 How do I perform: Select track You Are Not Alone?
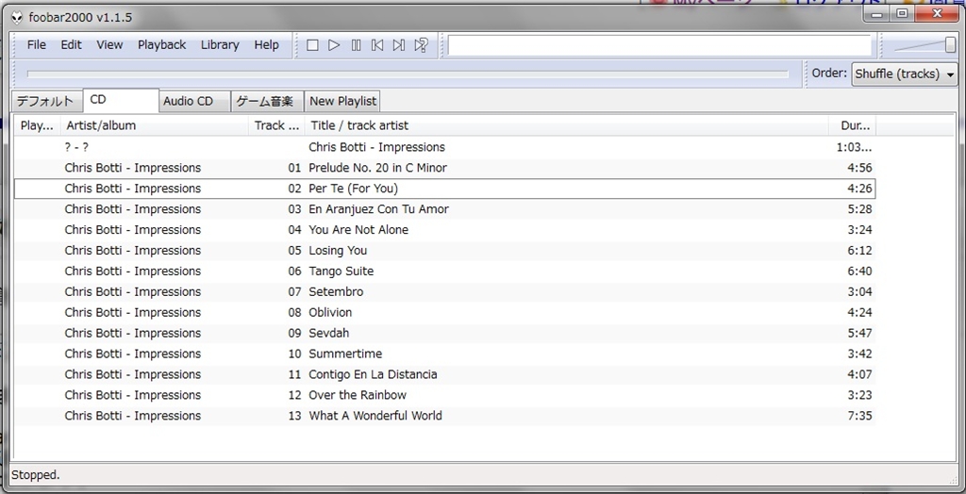point(444,230)
